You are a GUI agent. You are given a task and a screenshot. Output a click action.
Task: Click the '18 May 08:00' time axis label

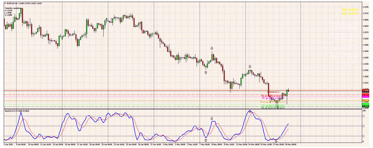tap(291, 144)
